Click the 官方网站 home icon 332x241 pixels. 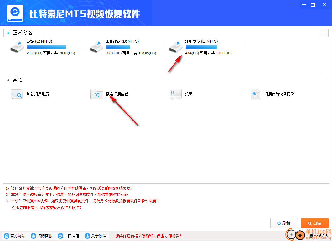click(7, 236)
